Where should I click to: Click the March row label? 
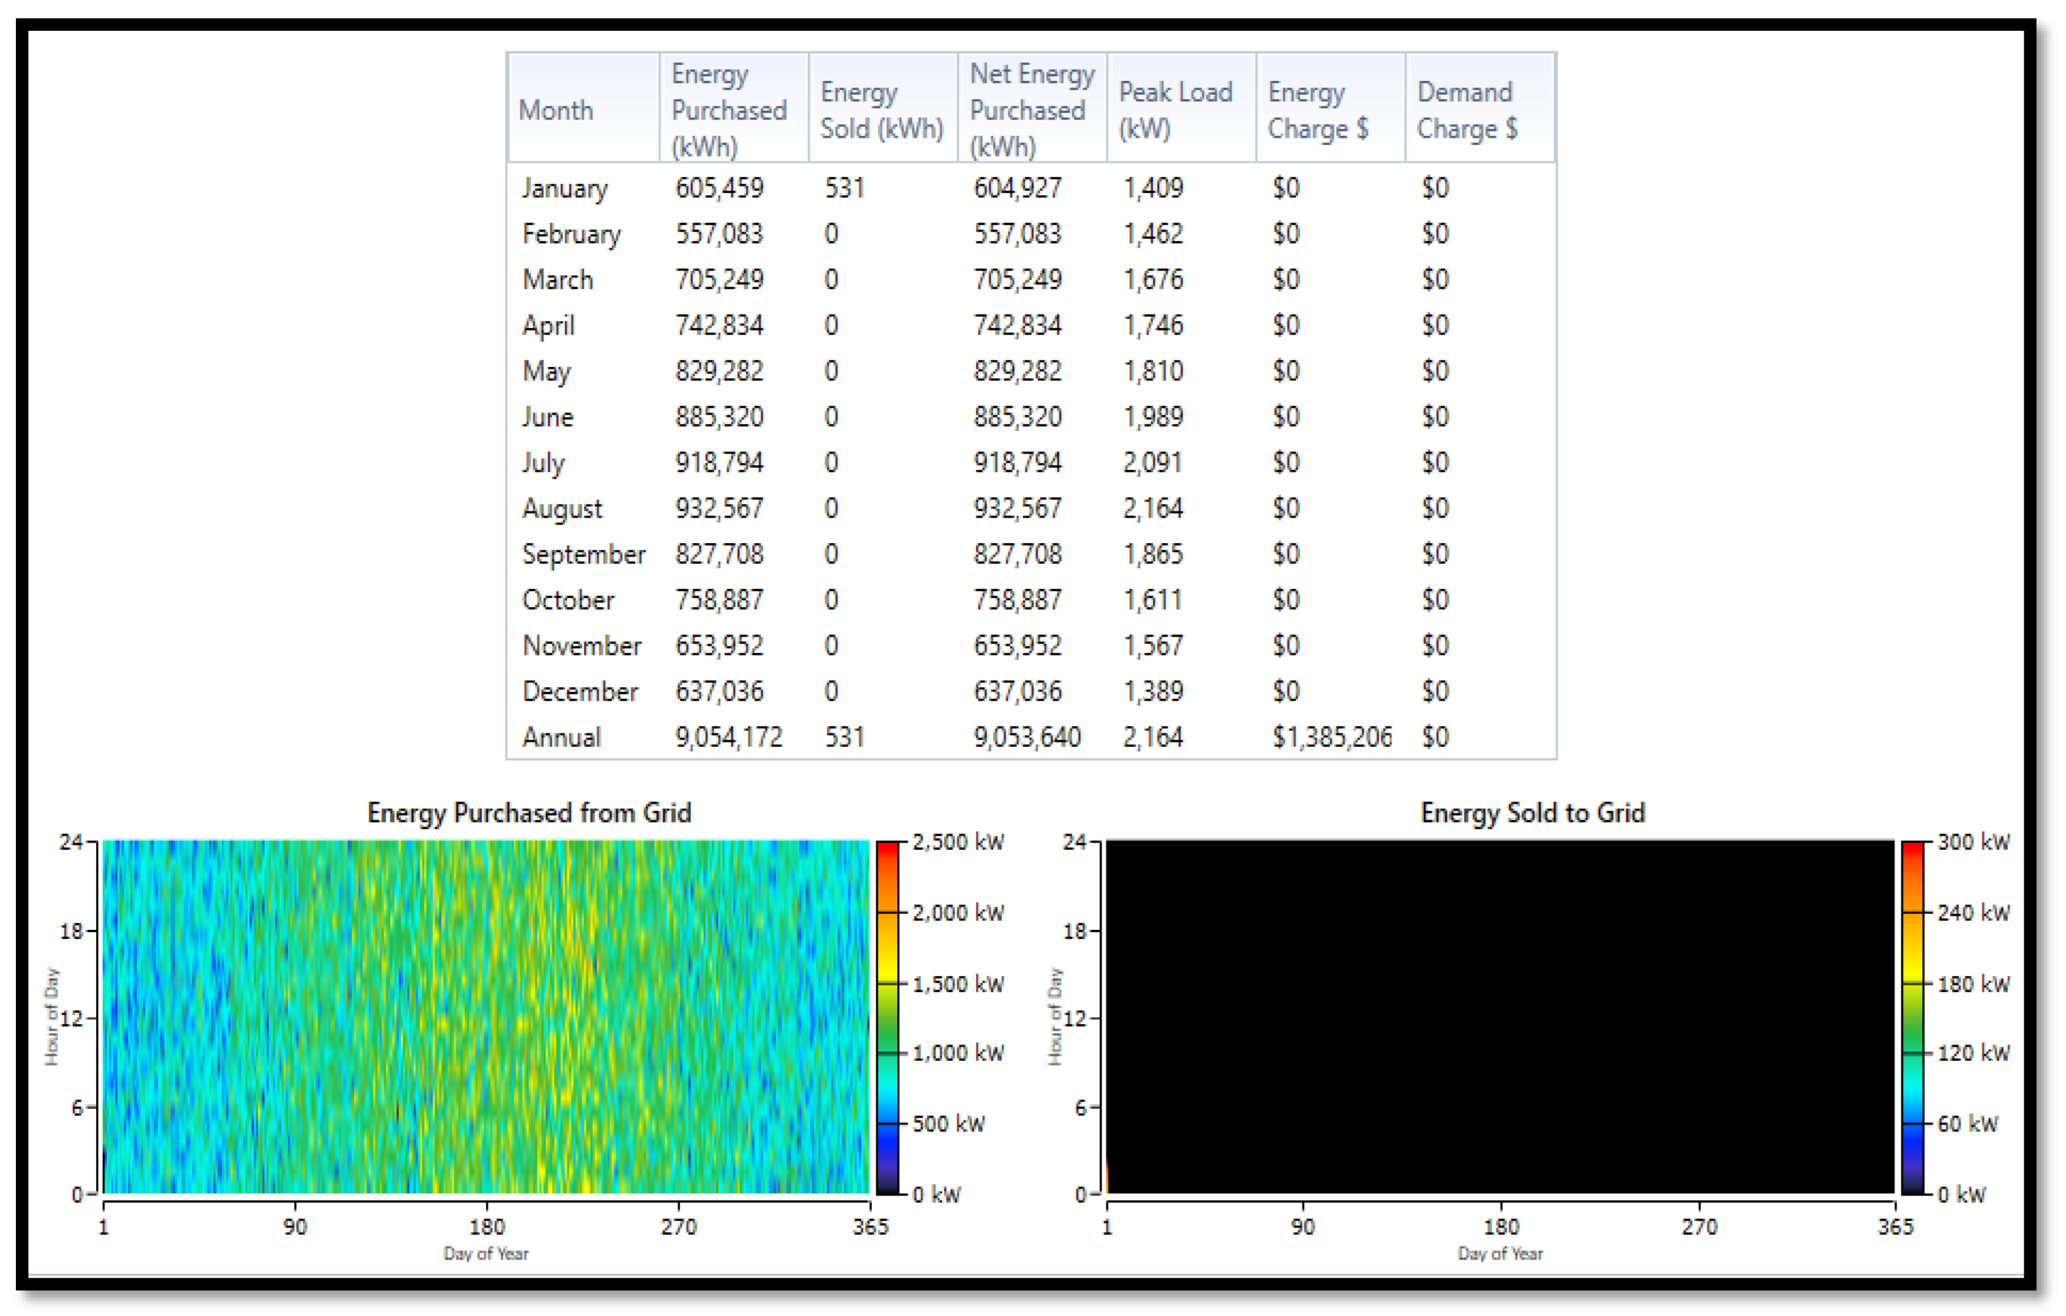(558, 279)
